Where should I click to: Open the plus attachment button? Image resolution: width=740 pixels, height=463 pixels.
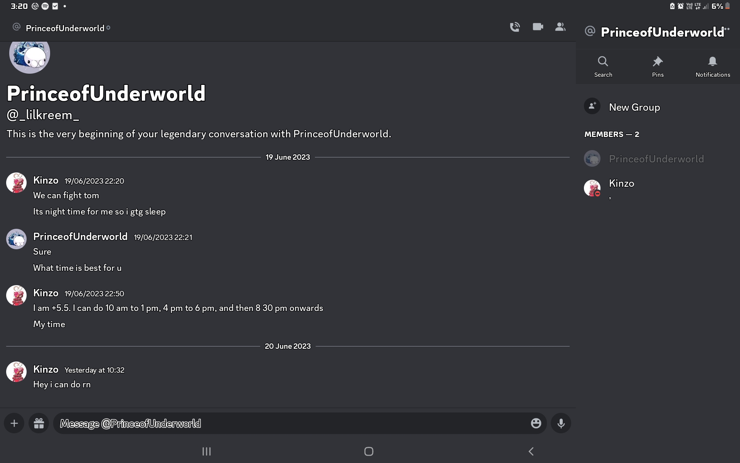14,423
